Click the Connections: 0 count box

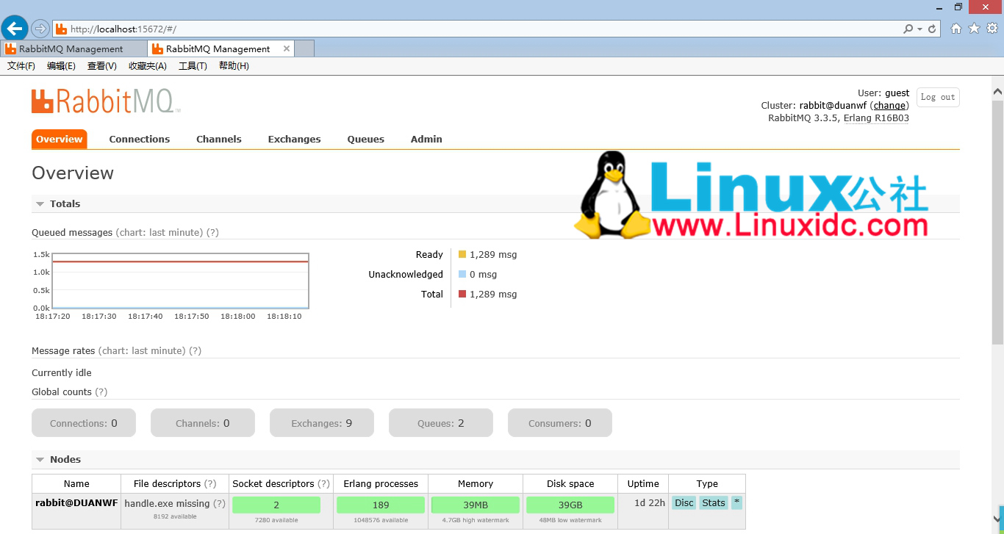[x=84, y=423]
